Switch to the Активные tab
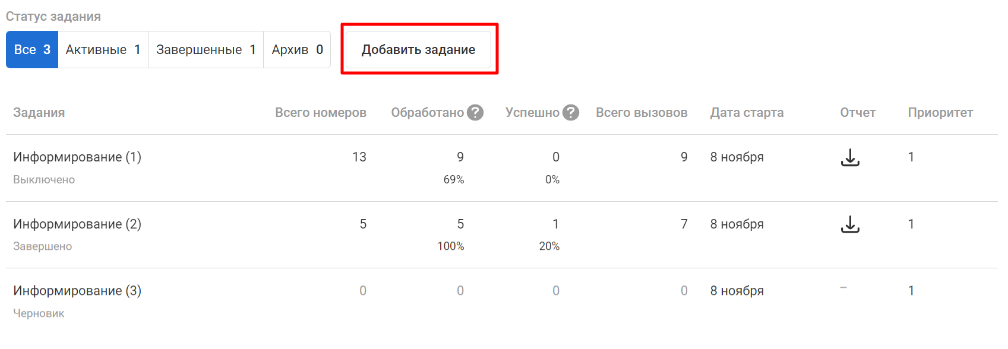Image resolution: width=1008 pixels, height=349 pixels. (103, 50)
